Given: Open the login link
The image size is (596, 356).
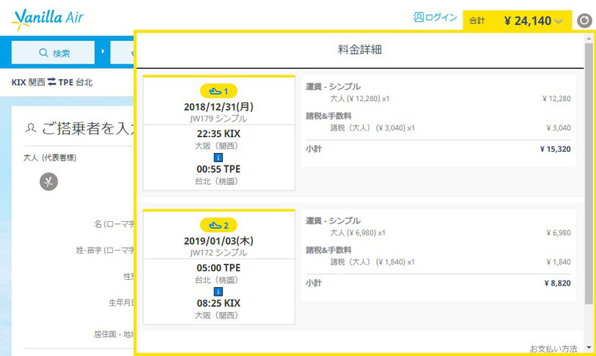Looking at the screenshot, I should (x=435, y=18).
